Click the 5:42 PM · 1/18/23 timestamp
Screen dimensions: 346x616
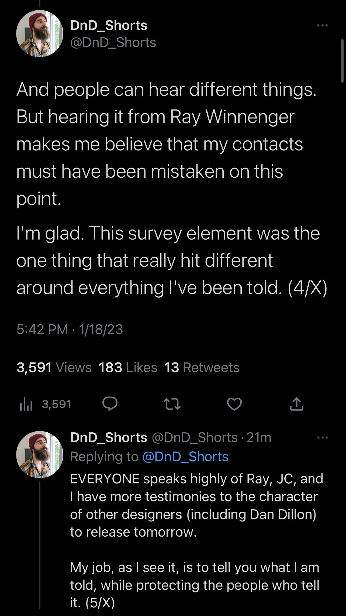pos(70,329)
